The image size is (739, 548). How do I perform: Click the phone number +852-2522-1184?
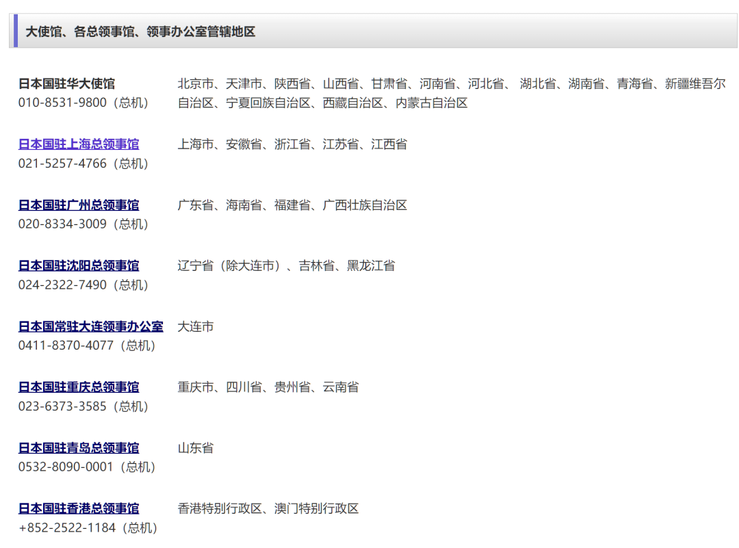pos(67,527)
